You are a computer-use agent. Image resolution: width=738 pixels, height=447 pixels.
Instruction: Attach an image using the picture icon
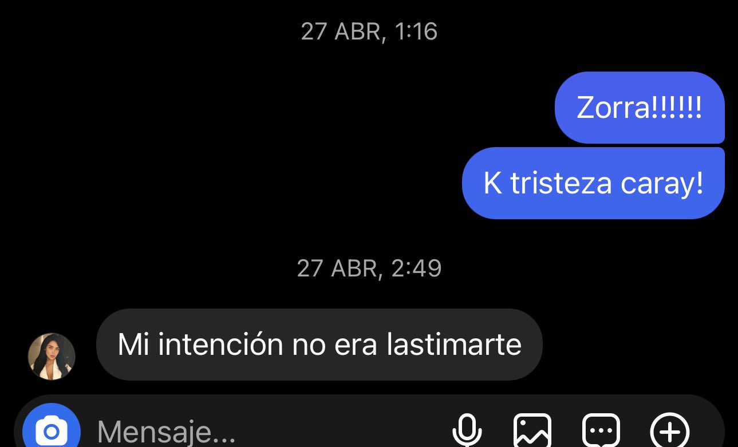point(532,430)
